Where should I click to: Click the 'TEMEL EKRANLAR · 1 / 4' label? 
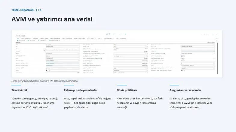(x=26, y=10)
